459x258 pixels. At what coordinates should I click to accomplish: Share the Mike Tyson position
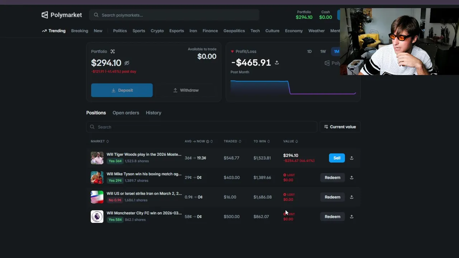[x=351, y=177]
